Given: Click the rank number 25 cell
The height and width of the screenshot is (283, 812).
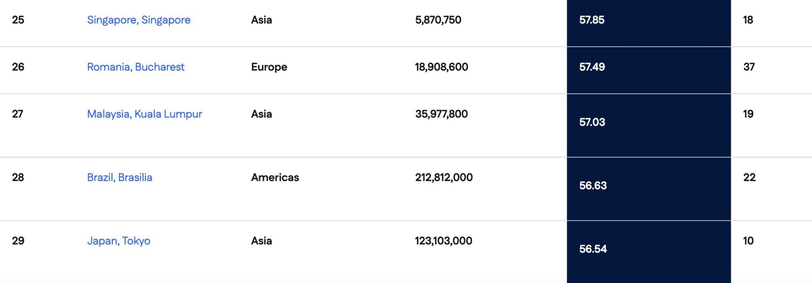Looking at the screenshot, I should [18, 20].
